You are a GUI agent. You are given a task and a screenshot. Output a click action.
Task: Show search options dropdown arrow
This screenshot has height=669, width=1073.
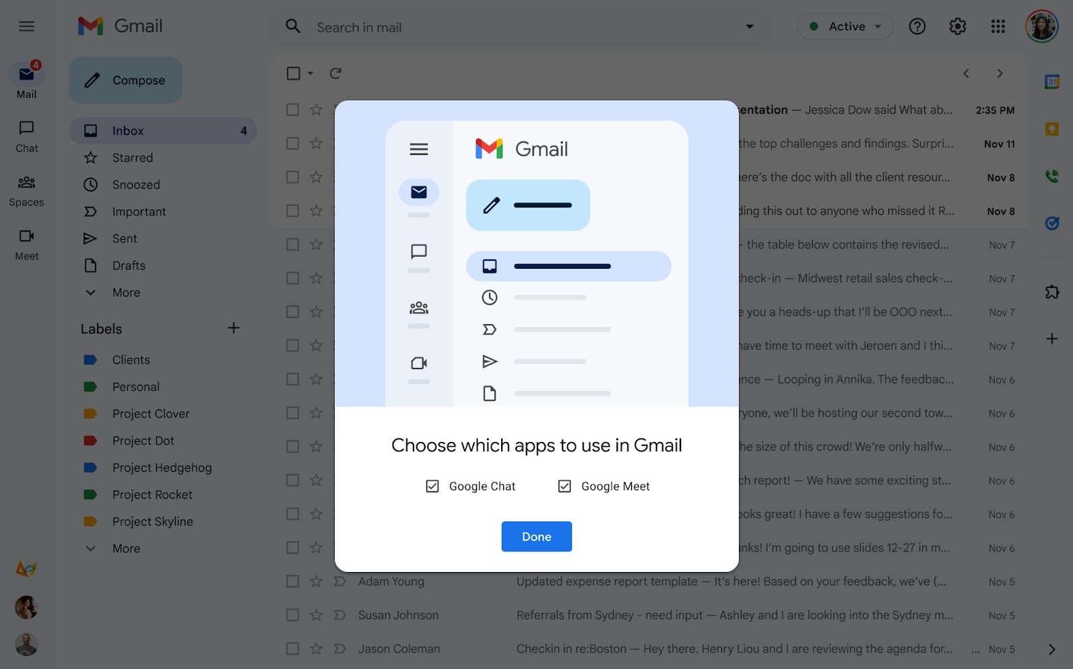(x=749, y=27)
